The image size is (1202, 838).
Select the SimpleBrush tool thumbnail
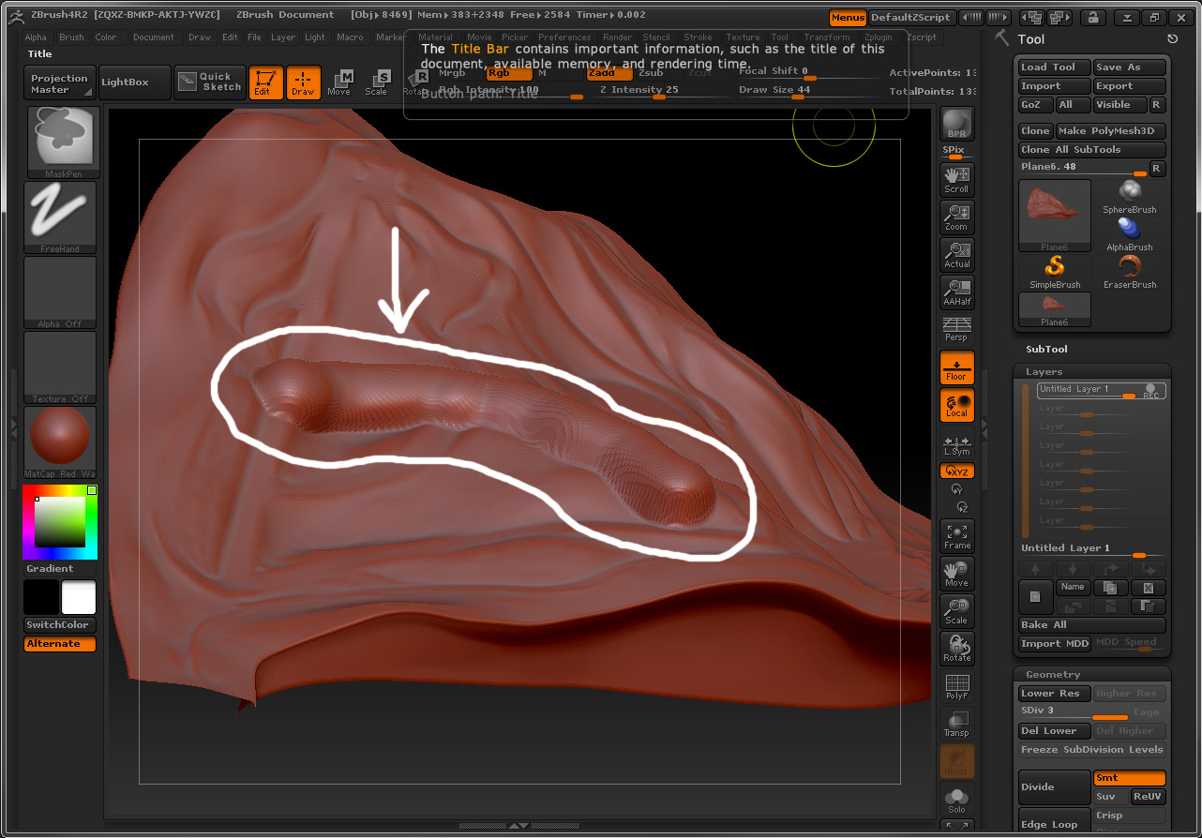(1055, 271)
